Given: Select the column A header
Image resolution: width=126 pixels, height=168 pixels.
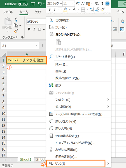Looking at the screenshot, I should [x=27, y=54].
